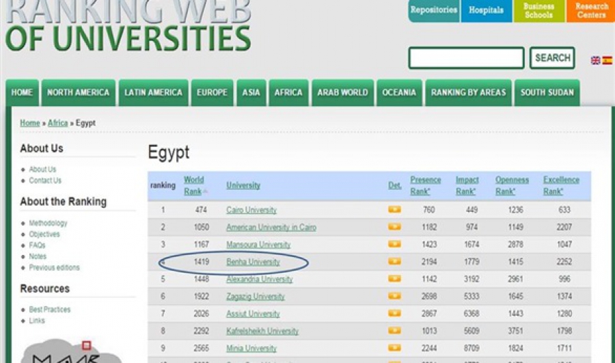Open the Business Schools section tab
This screenshot has width=615, height=363.
pyautogui.click(x=539, y=10)
